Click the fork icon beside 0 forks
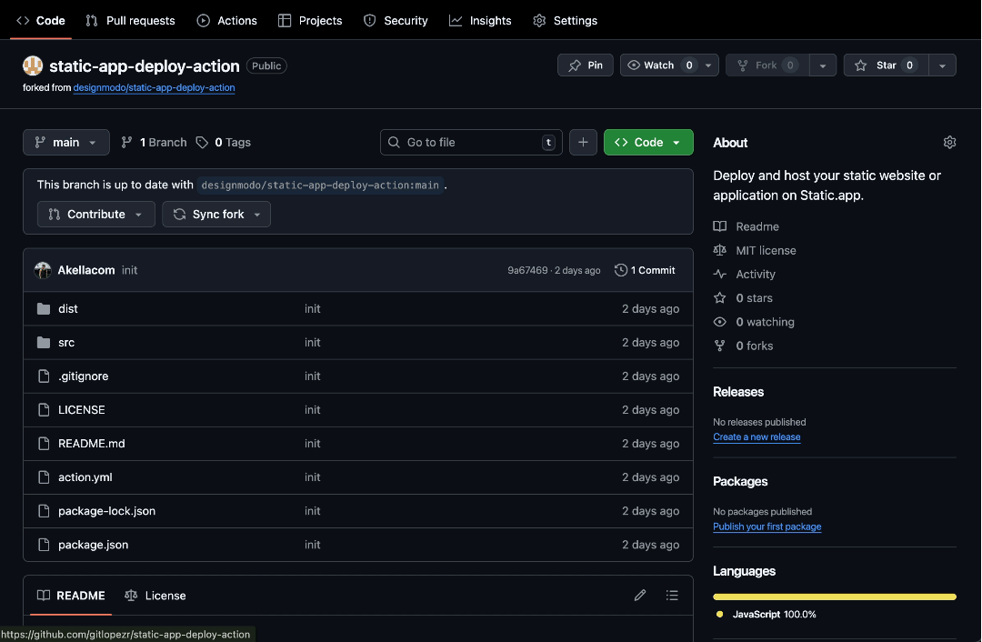Screen dimensions: 982x642 click(x=719, y=346)
